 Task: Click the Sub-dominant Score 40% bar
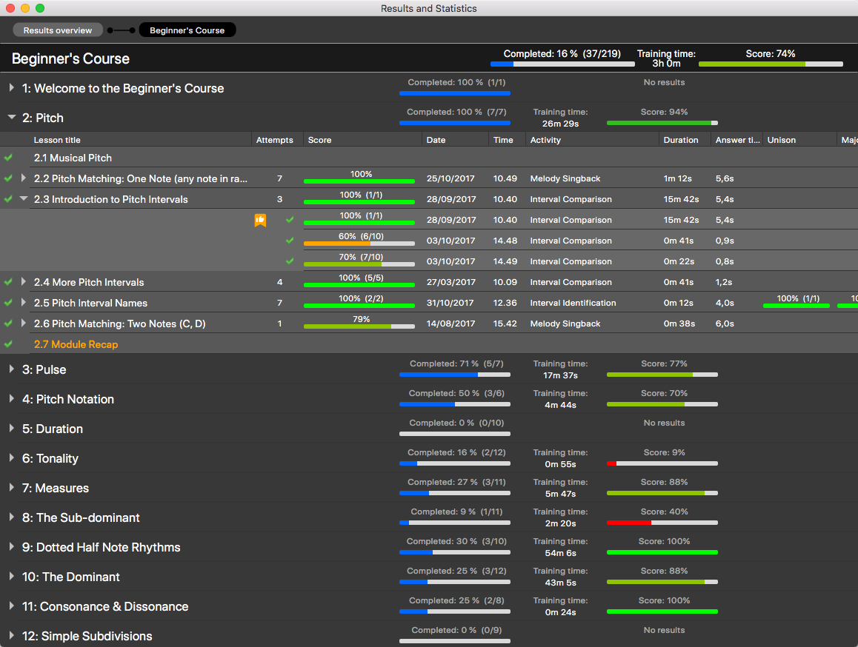click(662, 523)
